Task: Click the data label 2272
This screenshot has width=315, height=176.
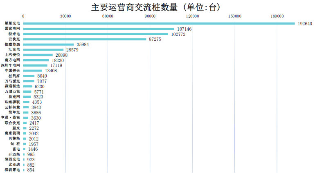Action: point(34,128)
